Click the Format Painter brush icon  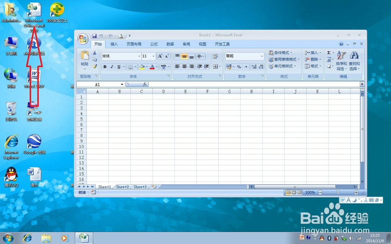pos(95,66)
